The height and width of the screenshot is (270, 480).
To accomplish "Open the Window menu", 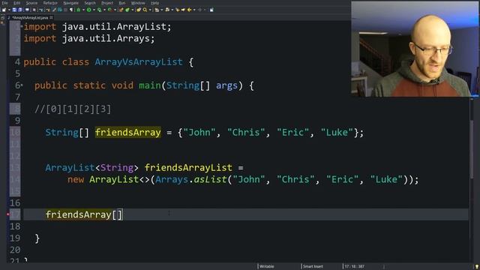I will pyautogui.click(x=138, y=3).
